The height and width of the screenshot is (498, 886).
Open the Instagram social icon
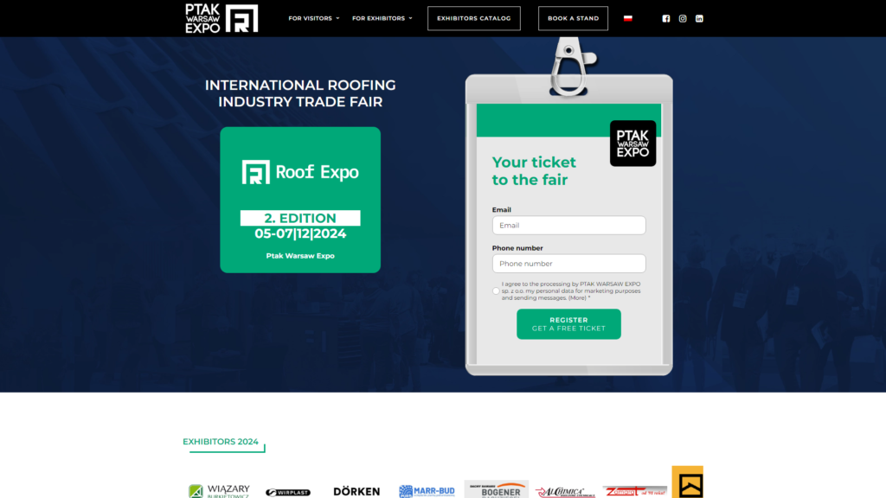click(683, 19)
